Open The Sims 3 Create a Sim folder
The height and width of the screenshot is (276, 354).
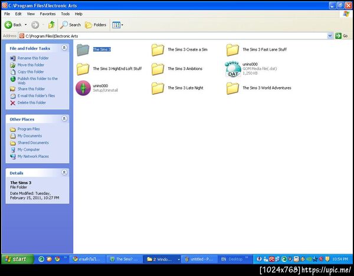[x=158, y=50]
